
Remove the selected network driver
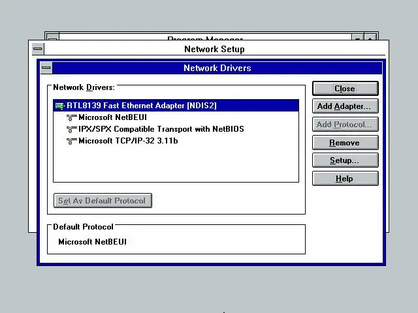(x=346, y=143)
